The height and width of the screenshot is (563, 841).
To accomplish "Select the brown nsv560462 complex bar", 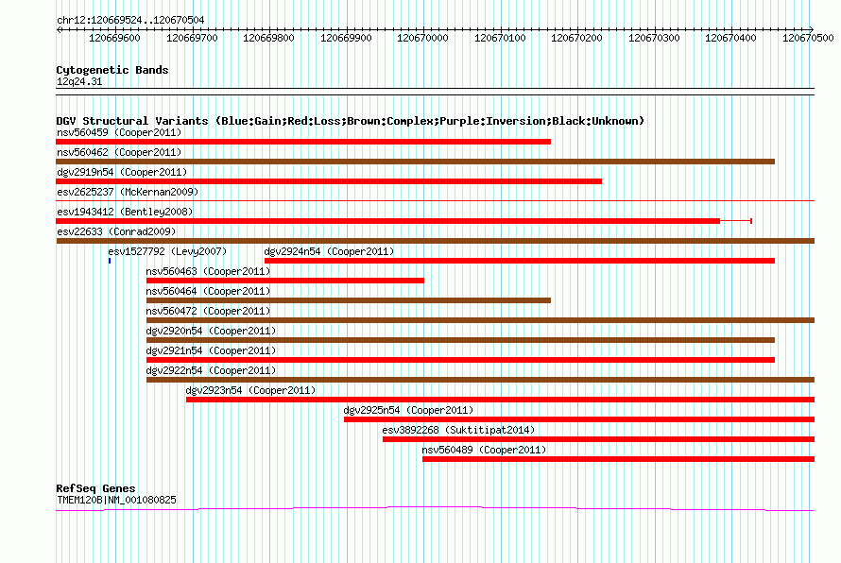I will [x=416, y=162].
